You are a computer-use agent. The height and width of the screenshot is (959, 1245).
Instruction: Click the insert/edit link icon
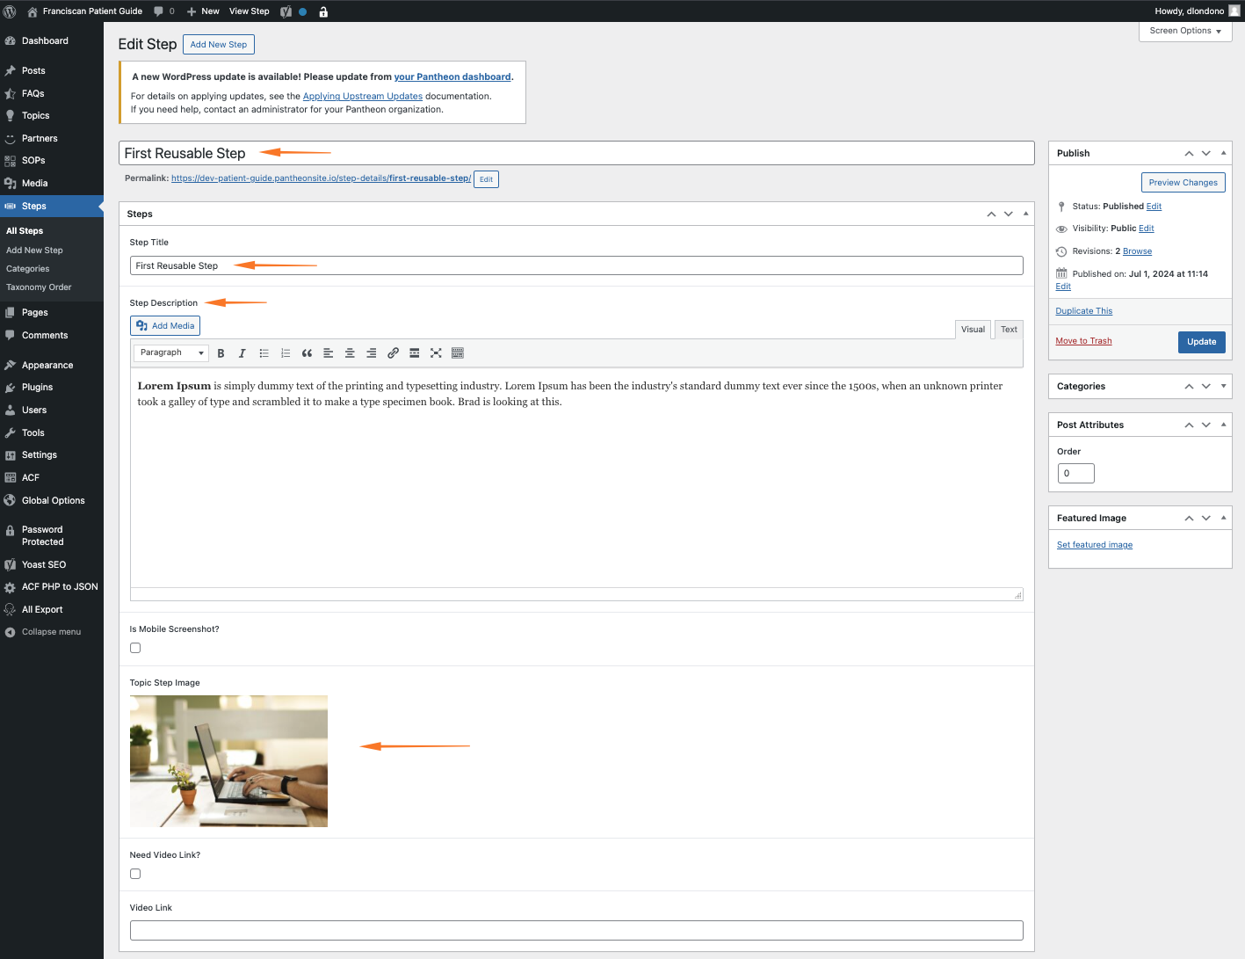point(393,353)
